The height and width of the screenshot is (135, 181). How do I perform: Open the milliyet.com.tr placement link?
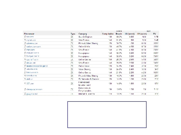point(32,53)
